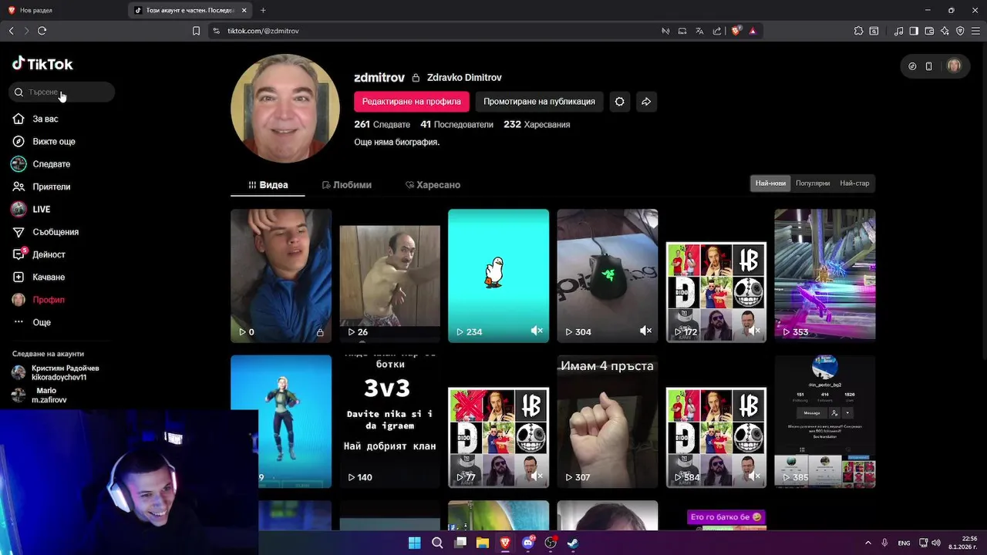Viewport: 987px width, 555px height.
Task: Click the bookmark icon beside the address
Action: click(x=196, y=31)
